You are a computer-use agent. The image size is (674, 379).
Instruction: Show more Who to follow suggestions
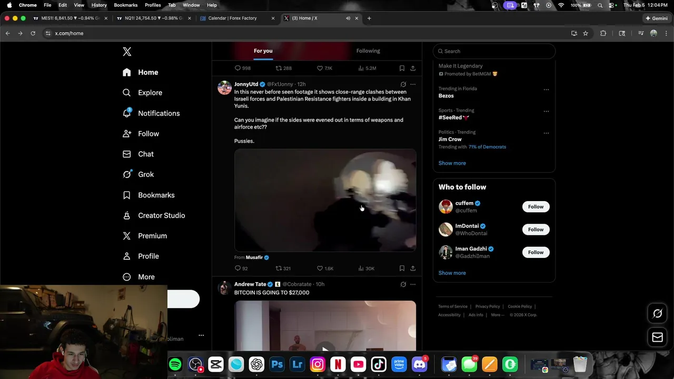[452, 273]
